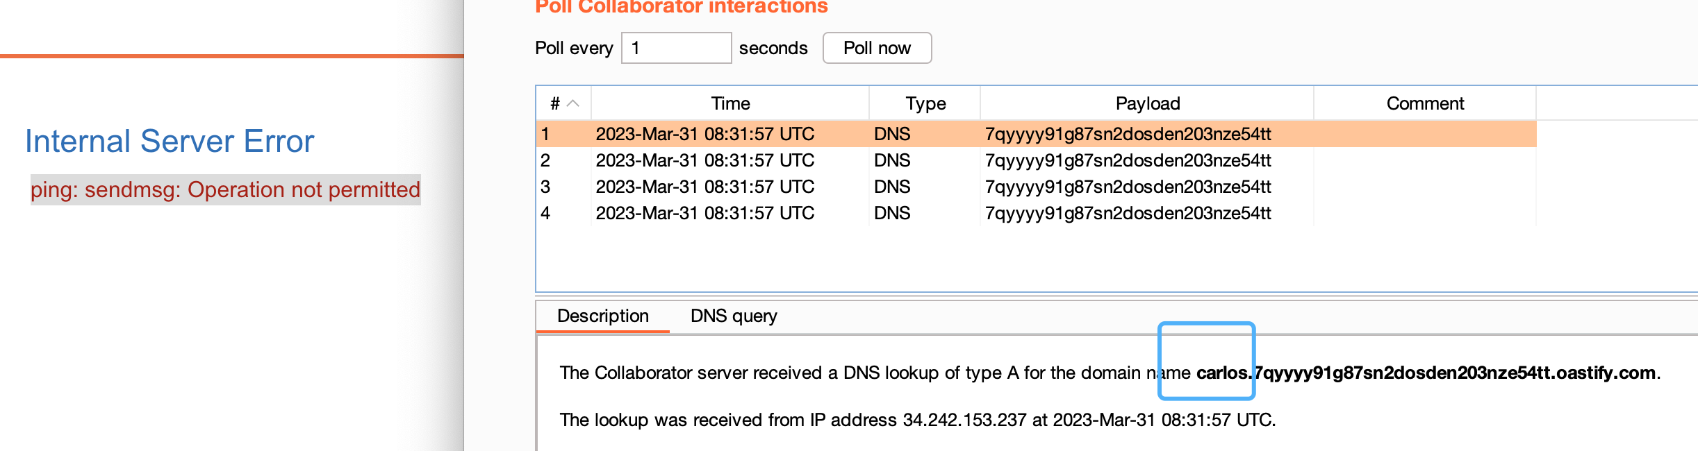
Task: Sort by the Type column header
Action: (925, 103)
